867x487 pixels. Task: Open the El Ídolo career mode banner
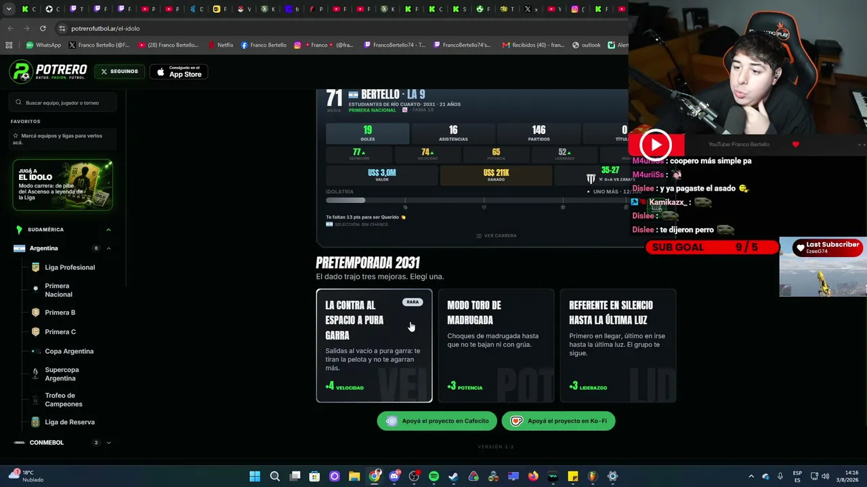(x=62, y=185)
